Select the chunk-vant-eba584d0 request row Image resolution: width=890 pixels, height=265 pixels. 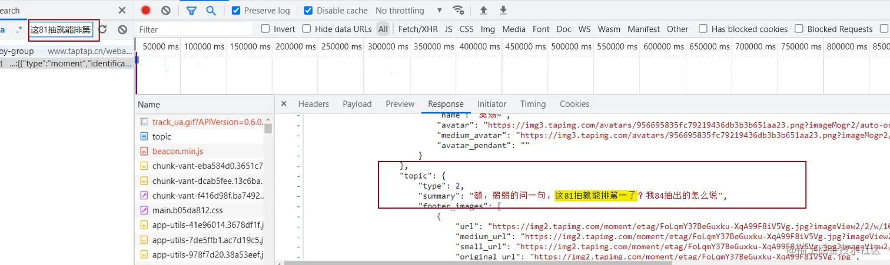[x=201, y=166]
